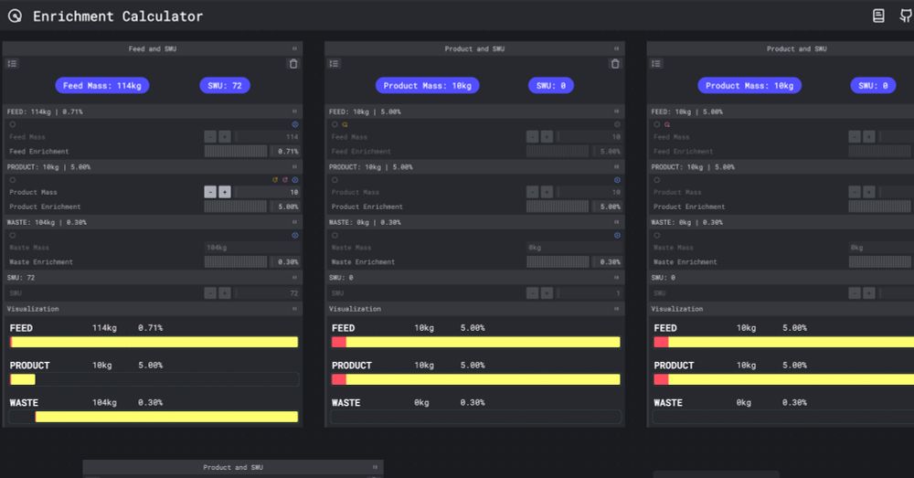Select radio circle in right-hand panel WASTE section
914x478 pixels.
(x=657, y=235)
